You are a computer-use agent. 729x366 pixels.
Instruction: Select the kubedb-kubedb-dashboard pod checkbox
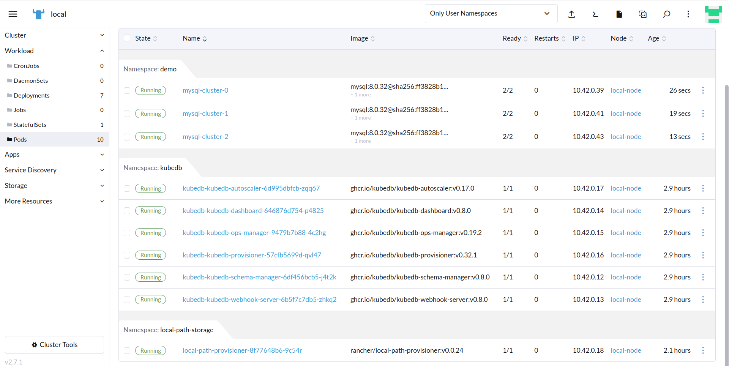127,211
